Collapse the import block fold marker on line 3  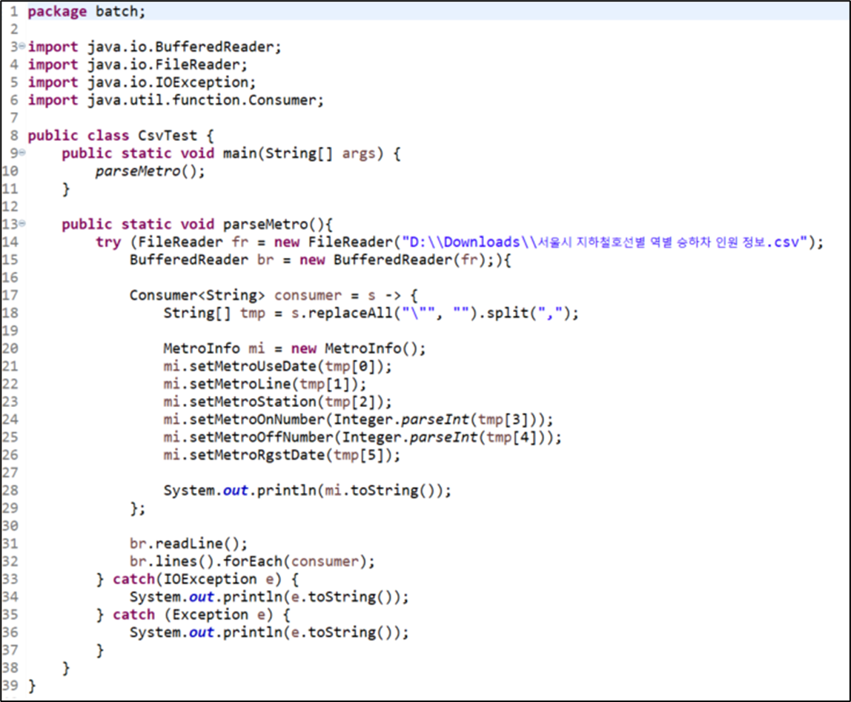[x=22, y=46]
